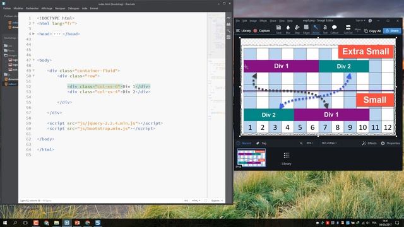Open Snagit's Share menu
404x227 pixels.
coord(273,21)
